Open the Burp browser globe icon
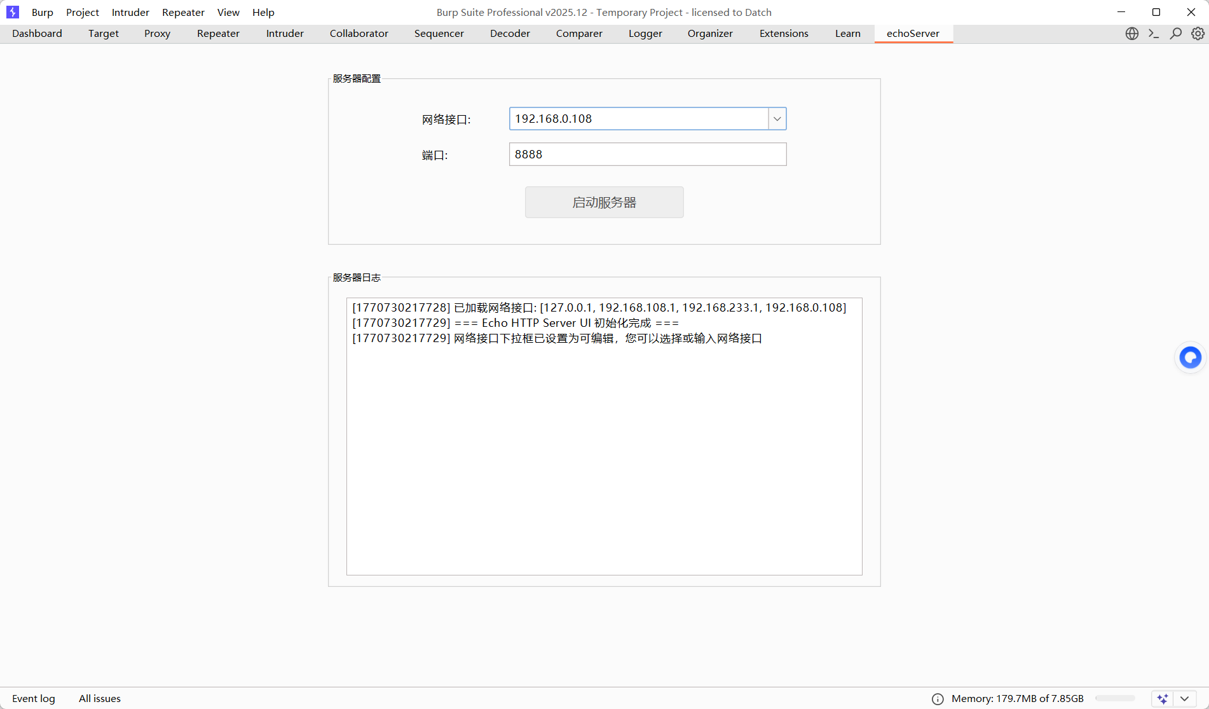1209x709 pixels. 1132,34
